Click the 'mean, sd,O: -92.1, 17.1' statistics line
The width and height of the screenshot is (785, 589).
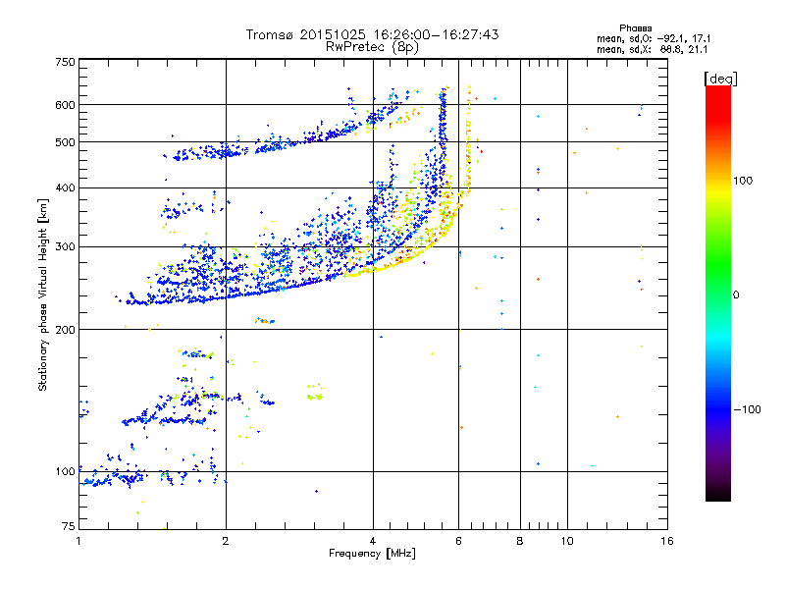point(654,38)
